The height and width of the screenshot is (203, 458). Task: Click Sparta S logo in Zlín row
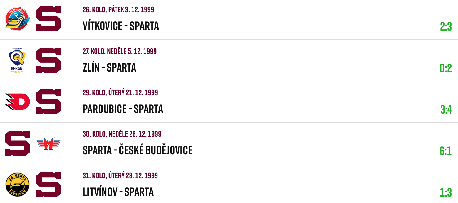coord(48,60)
